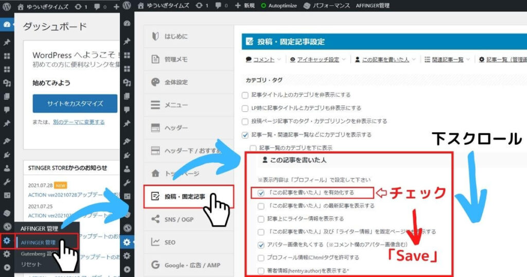Image resolution: width=527 pixels, height=277 pixels.
Task: Toggle「この記事を書いた人」を有効化する checkbox
Action: (x=261, y=193)
